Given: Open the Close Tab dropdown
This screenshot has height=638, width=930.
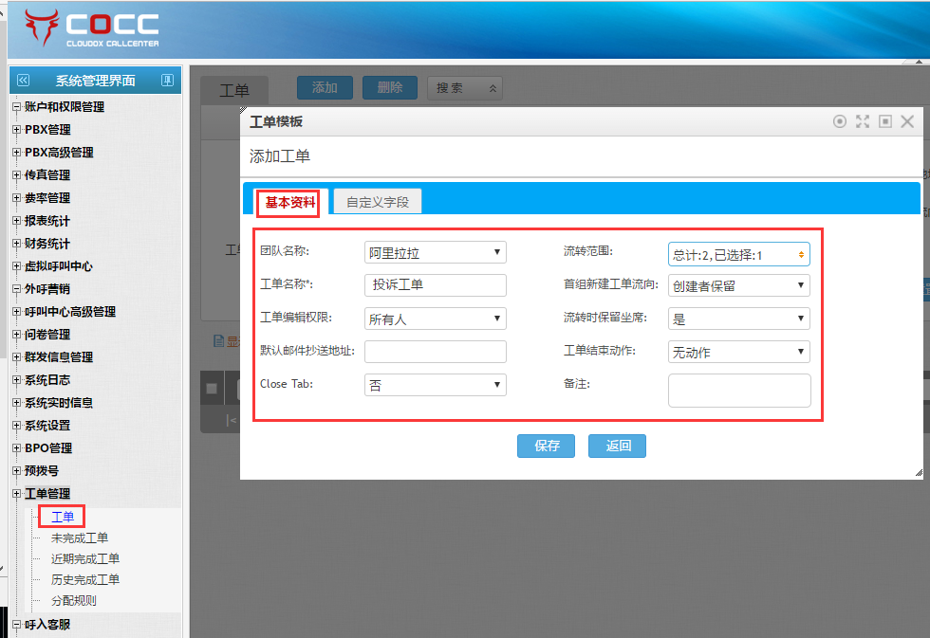Looking at the screenshot, I should click(435, 385).
